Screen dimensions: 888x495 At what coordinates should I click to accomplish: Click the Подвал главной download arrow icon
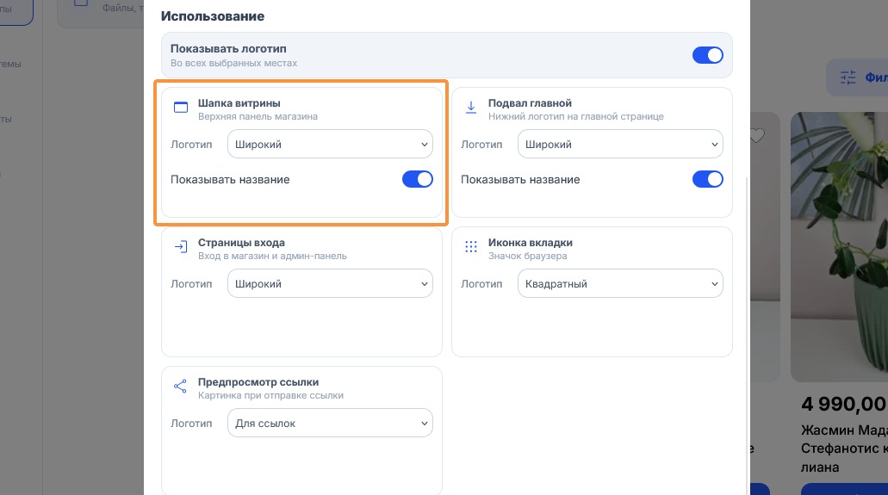coord(470,108)
